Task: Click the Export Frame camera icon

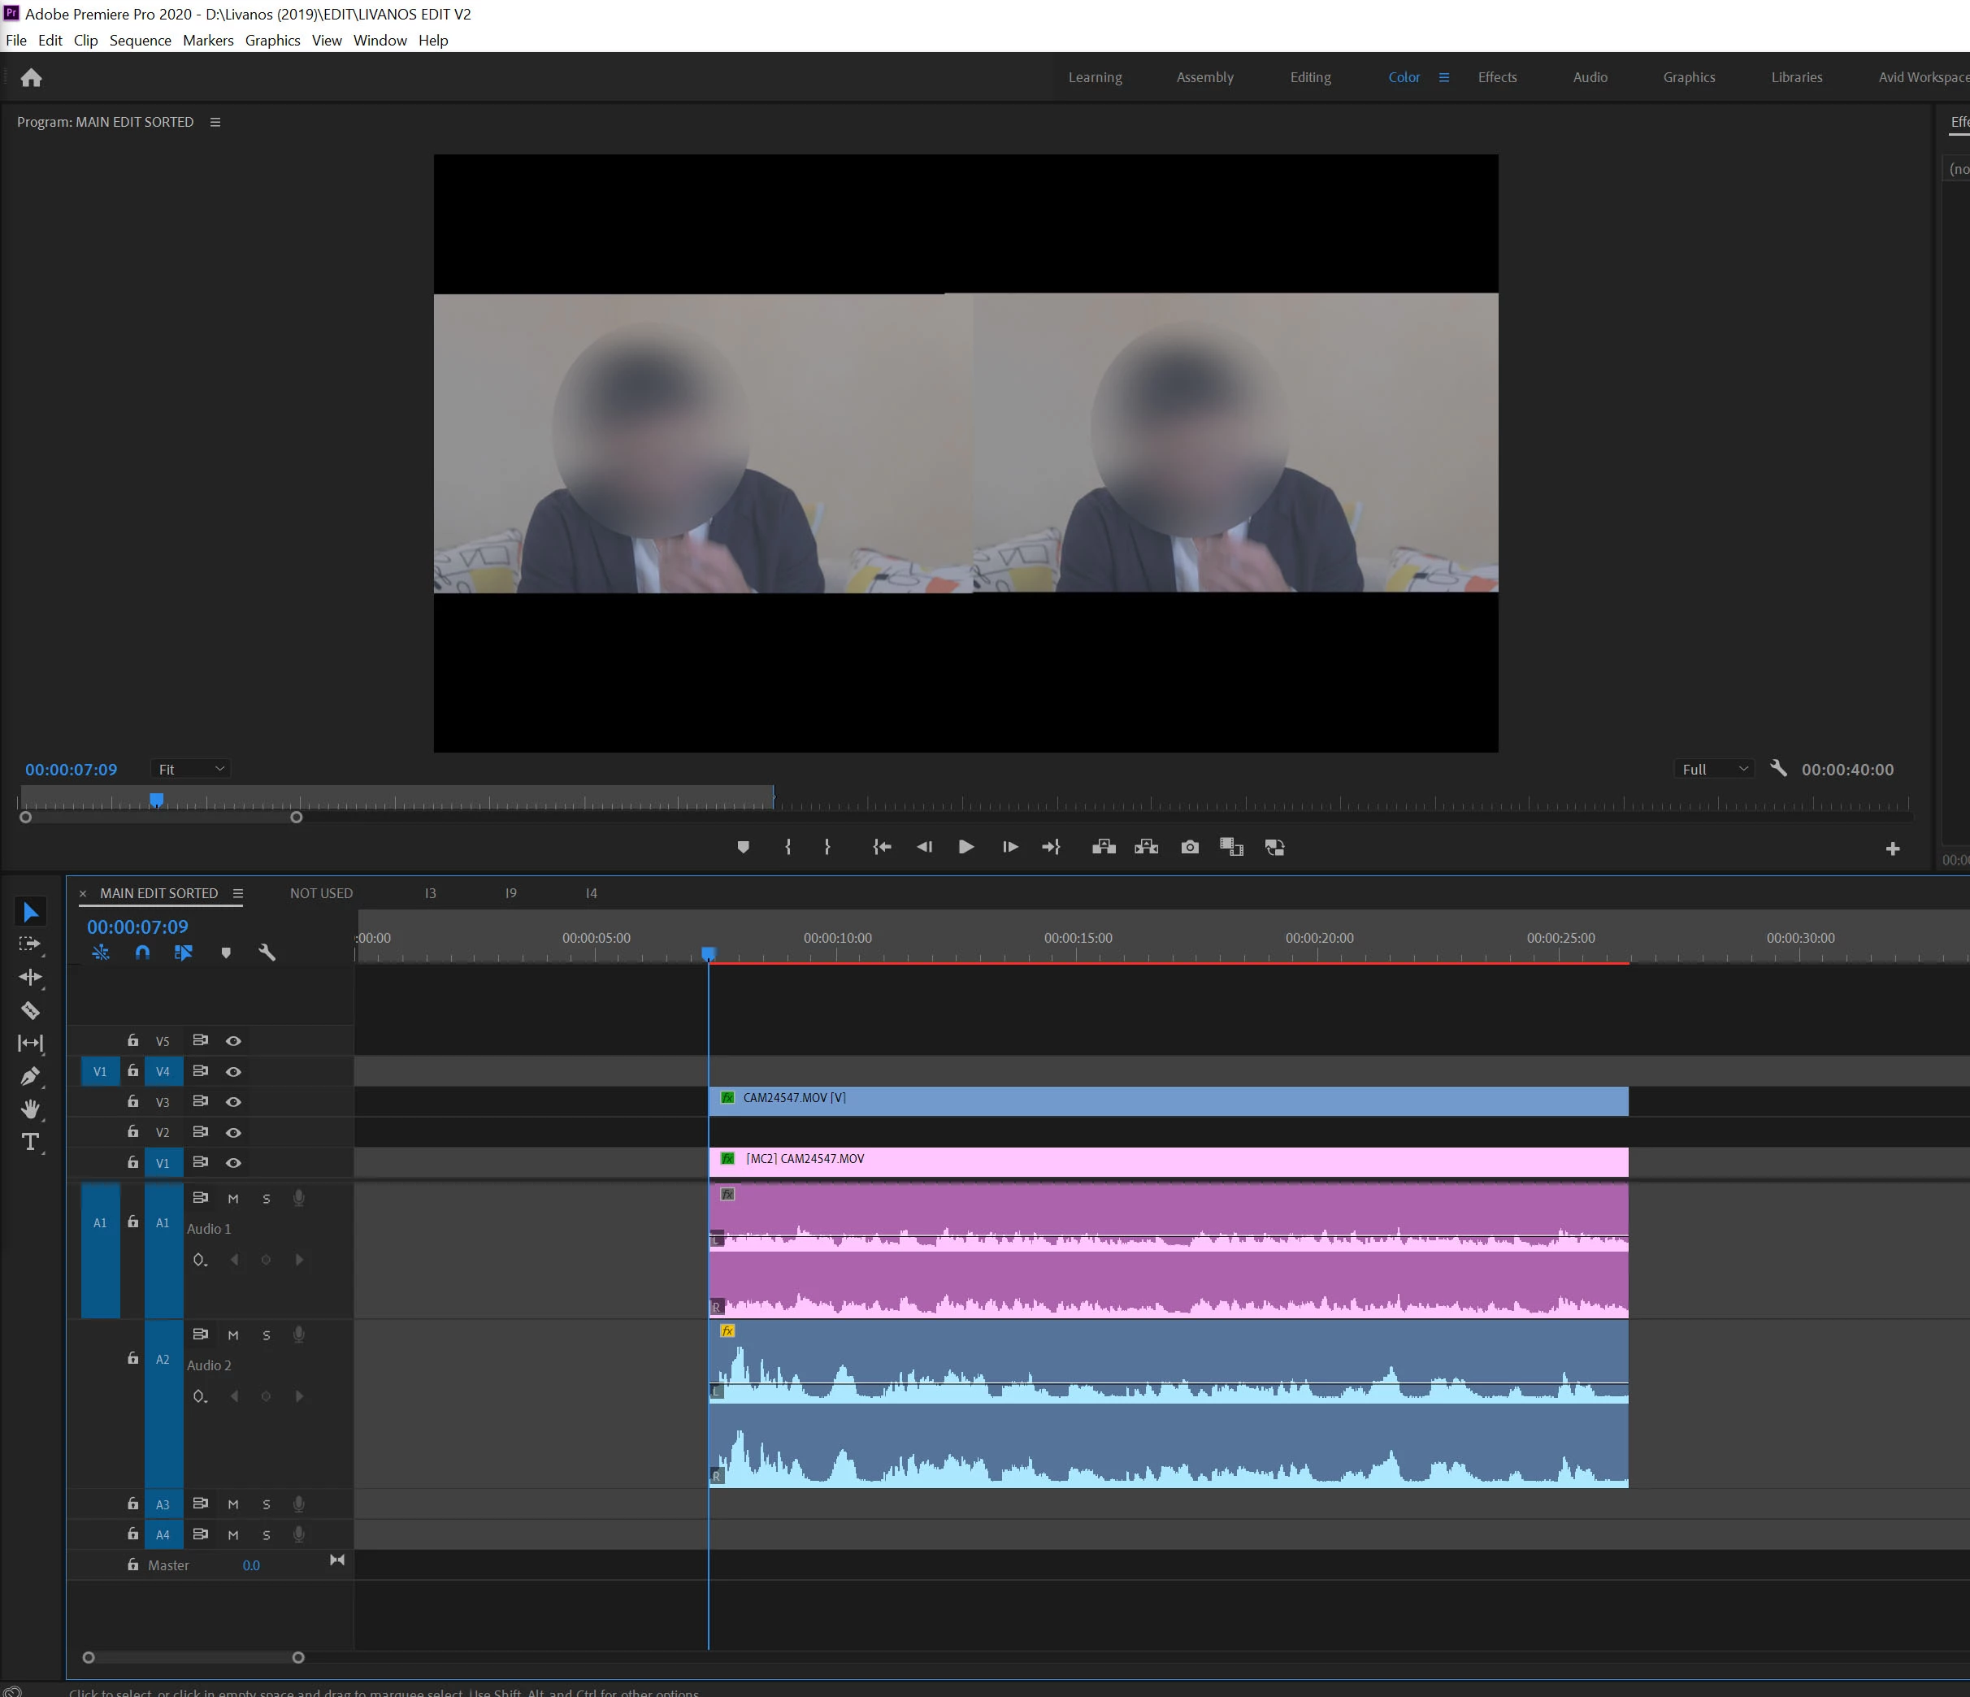Action: tap(1190, 847)
